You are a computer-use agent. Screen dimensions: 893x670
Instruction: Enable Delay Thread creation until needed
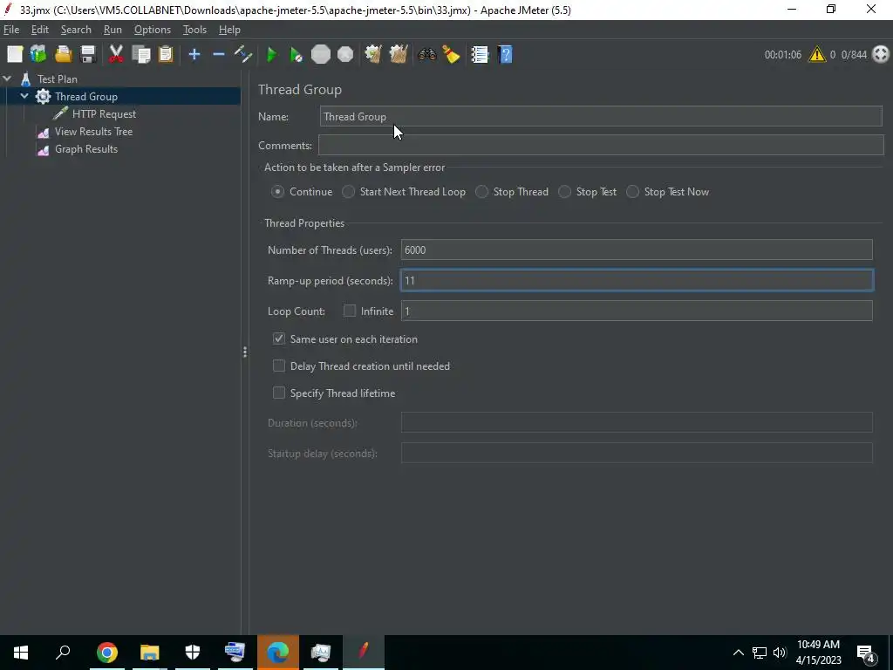coord(278,366)
